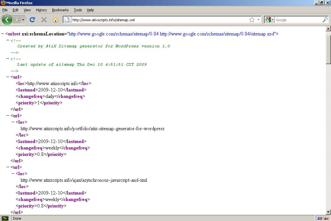Click the scrollbar down arrow
This screenshot has height=221, width=331.
328,212
